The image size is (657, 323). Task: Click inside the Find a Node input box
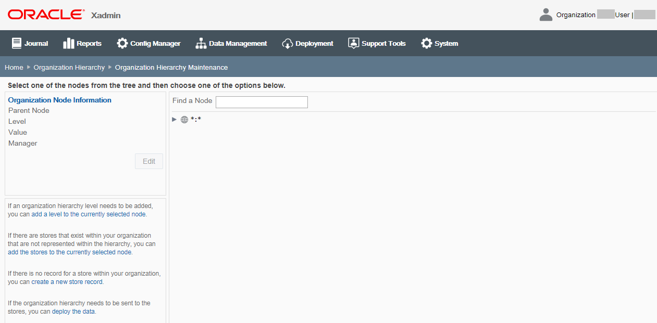pyautogui.click(x=262, y=102)
